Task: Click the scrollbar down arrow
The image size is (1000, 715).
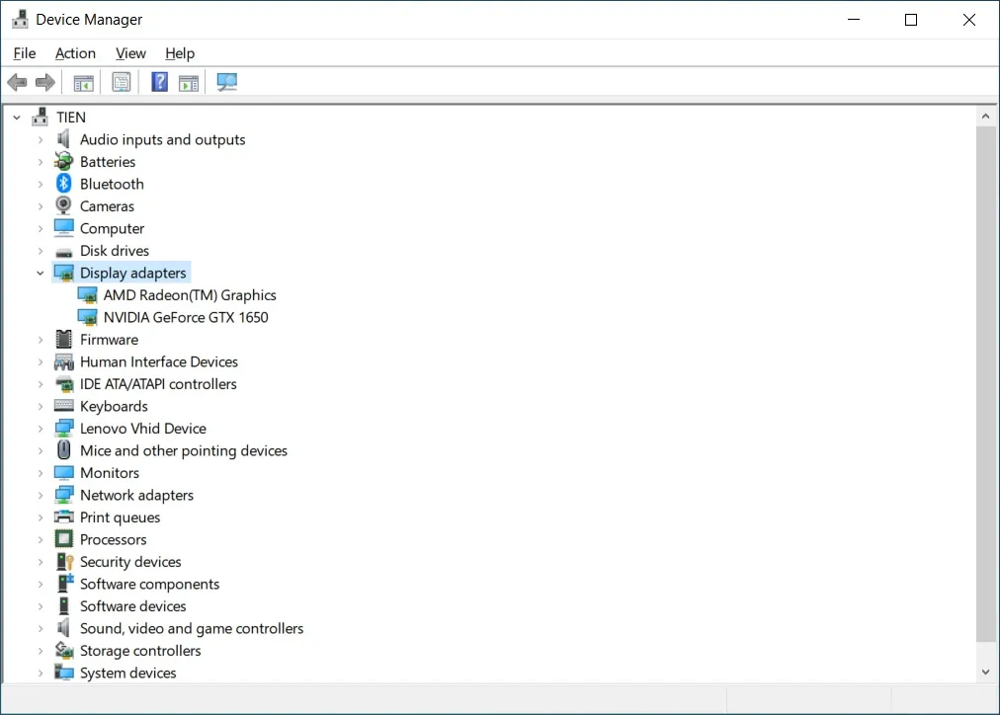Action: pyautogui.click(x=985, y=672)
